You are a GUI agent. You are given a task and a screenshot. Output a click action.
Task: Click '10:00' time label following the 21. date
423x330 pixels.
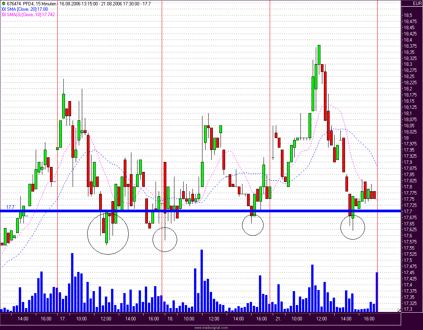pyautogui.click(x=297, y=319)
